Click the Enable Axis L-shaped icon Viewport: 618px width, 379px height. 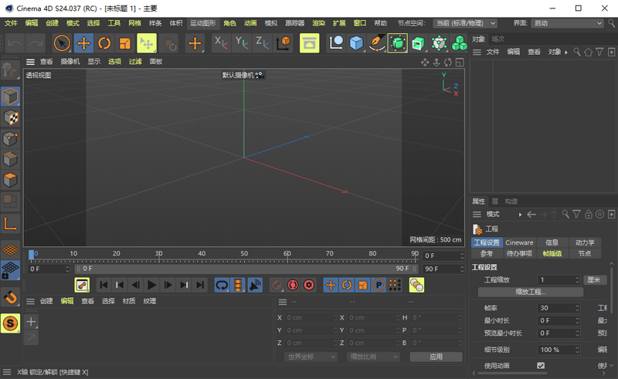click(10, 224)
